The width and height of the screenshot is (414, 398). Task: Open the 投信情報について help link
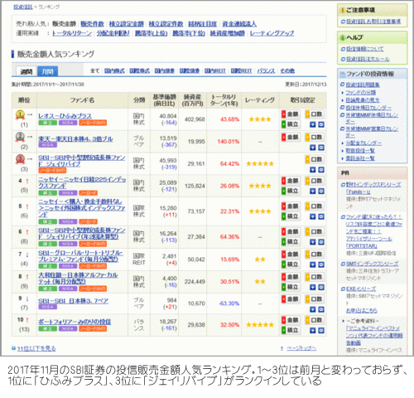365,49
